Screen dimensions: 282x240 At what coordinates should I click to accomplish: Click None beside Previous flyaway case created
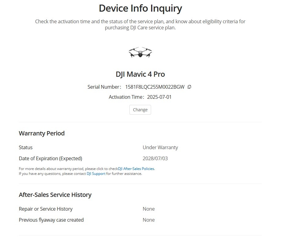click(x=149, y=220)
